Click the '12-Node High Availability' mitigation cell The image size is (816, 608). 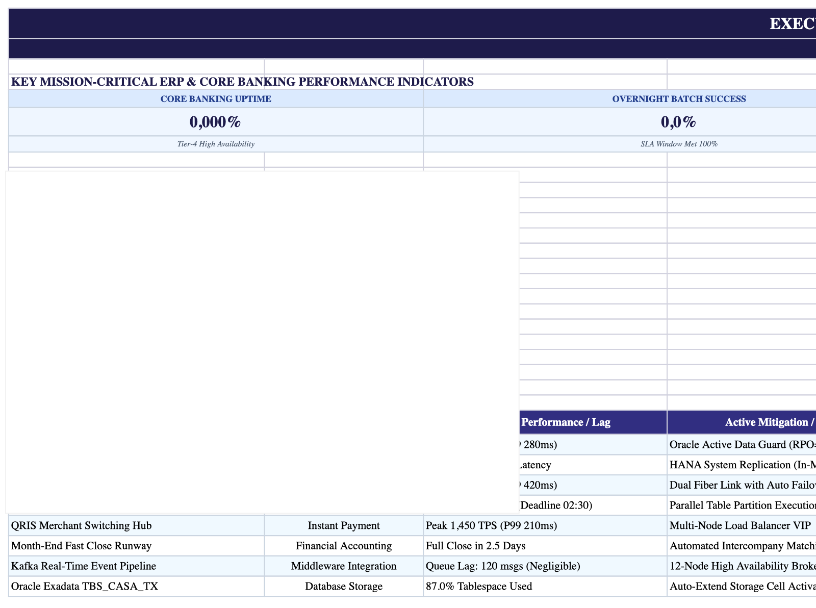coord(742,566)
